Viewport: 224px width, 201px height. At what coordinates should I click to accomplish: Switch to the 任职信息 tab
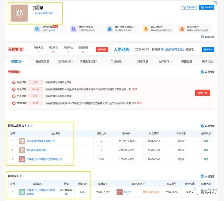pyautogui.click(x=17, y=62)
